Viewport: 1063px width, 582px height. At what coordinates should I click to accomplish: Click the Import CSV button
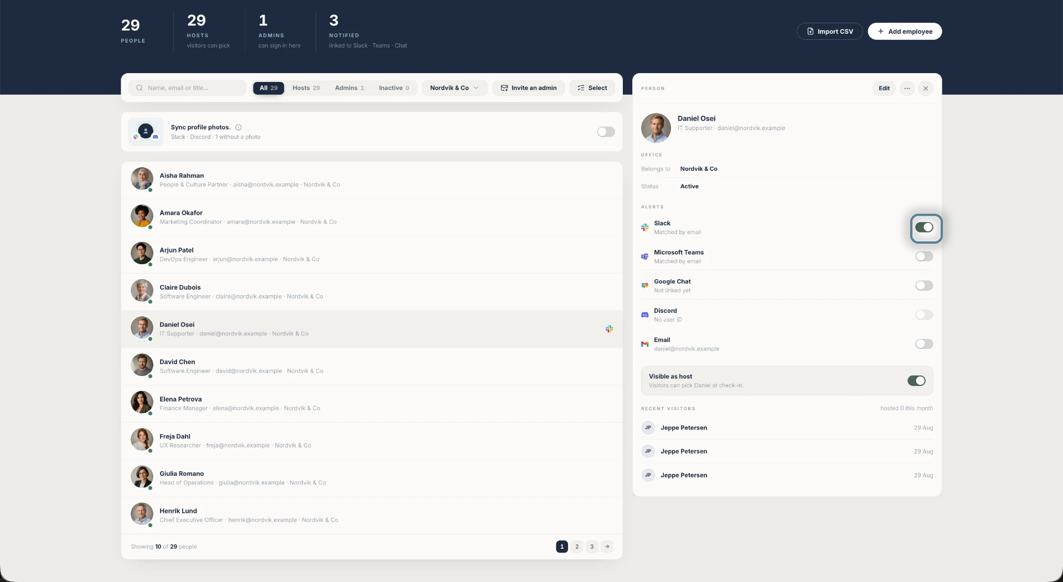point(829,32)
